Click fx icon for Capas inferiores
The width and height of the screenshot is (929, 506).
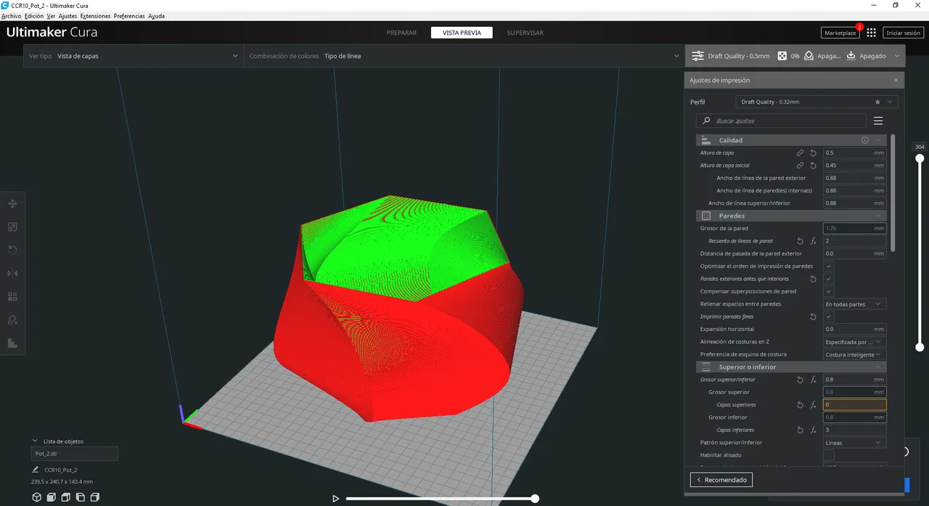(813, 430)
